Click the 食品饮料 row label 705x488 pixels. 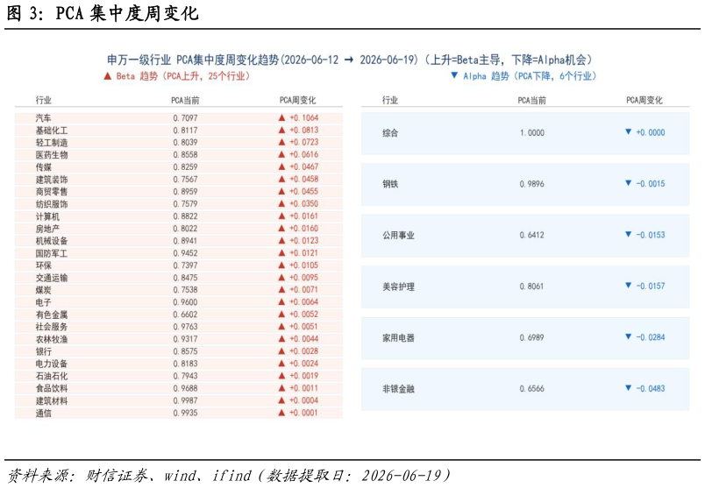click(52, 388)
